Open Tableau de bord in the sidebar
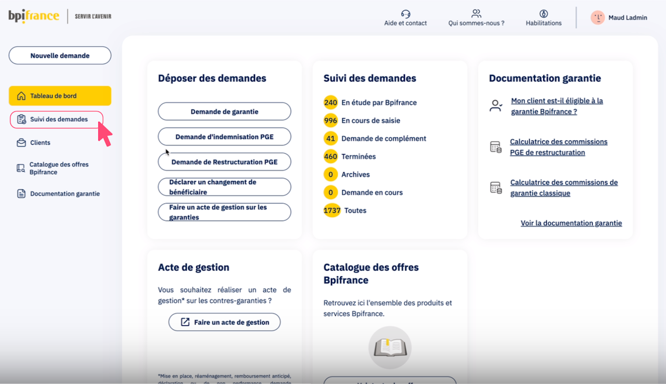 coord(60,96)
